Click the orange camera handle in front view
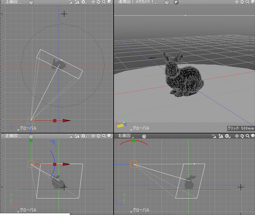The height and width of the screenshot is (215, 255). click(31, 164)
